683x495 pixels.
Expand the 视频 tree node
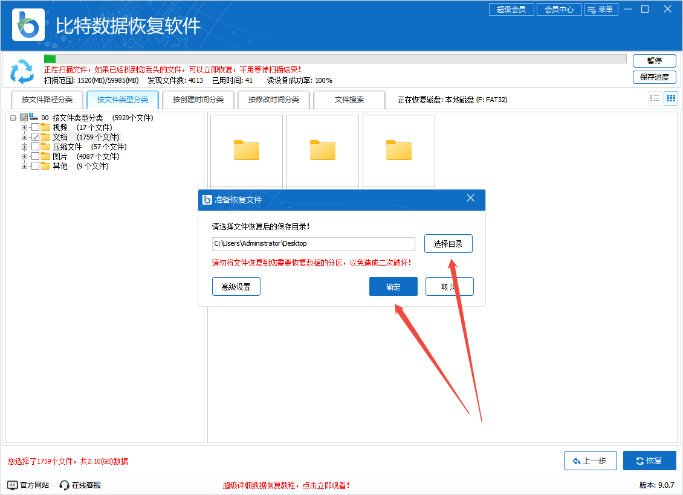24,127
